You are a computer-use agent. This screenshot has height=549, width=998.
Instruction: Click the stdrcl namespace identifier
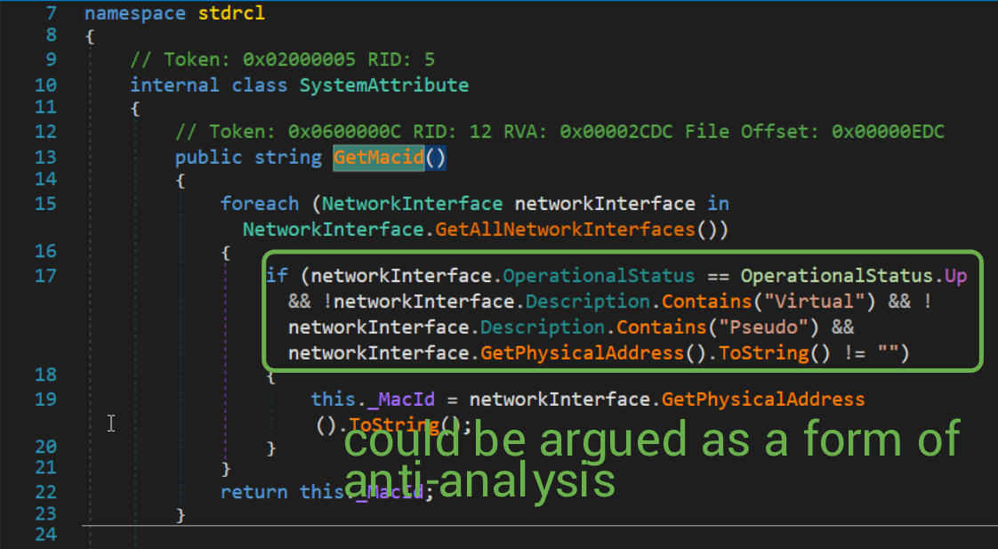click(230, 13)
